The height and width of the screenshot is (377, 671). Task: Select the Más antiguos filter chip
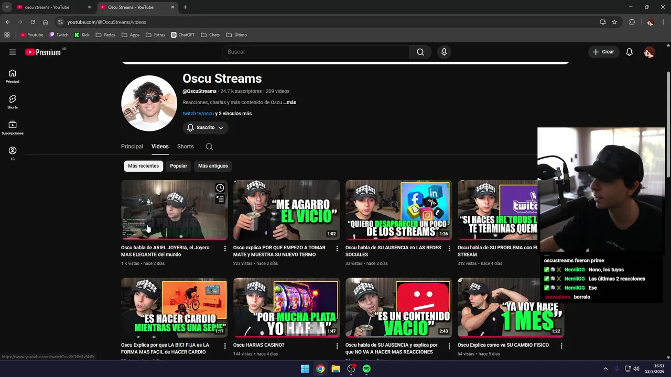coord(213,166)
